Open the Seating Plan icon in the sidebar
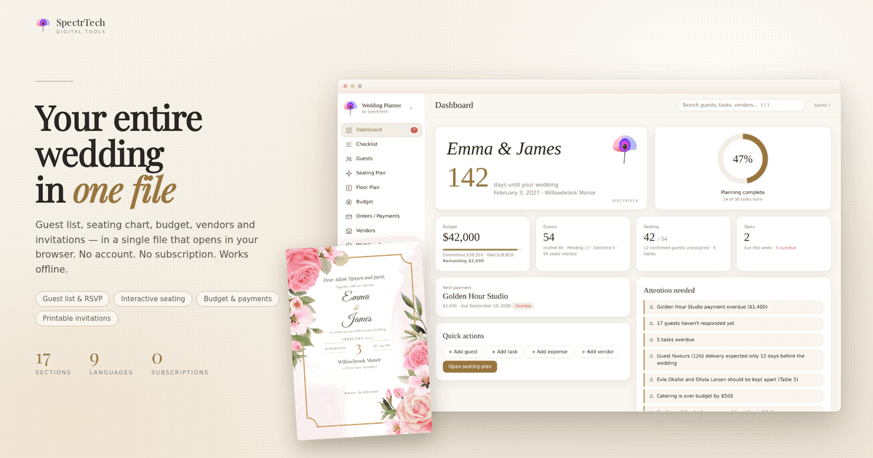 pos(349,173)
